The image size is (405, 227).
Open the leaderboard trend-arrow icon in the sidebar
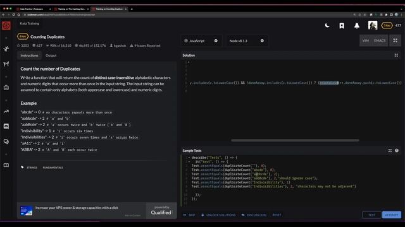6,112
